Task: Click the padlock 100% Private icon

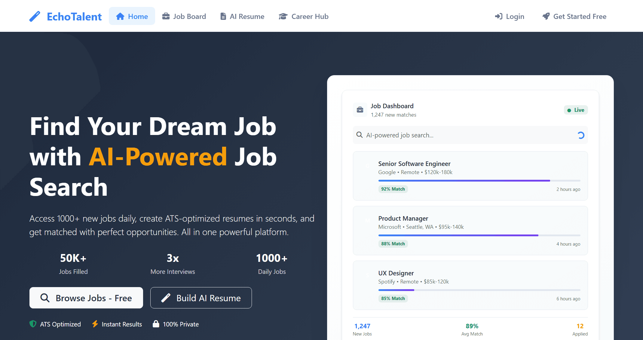Action: click(x=156, y=324)
